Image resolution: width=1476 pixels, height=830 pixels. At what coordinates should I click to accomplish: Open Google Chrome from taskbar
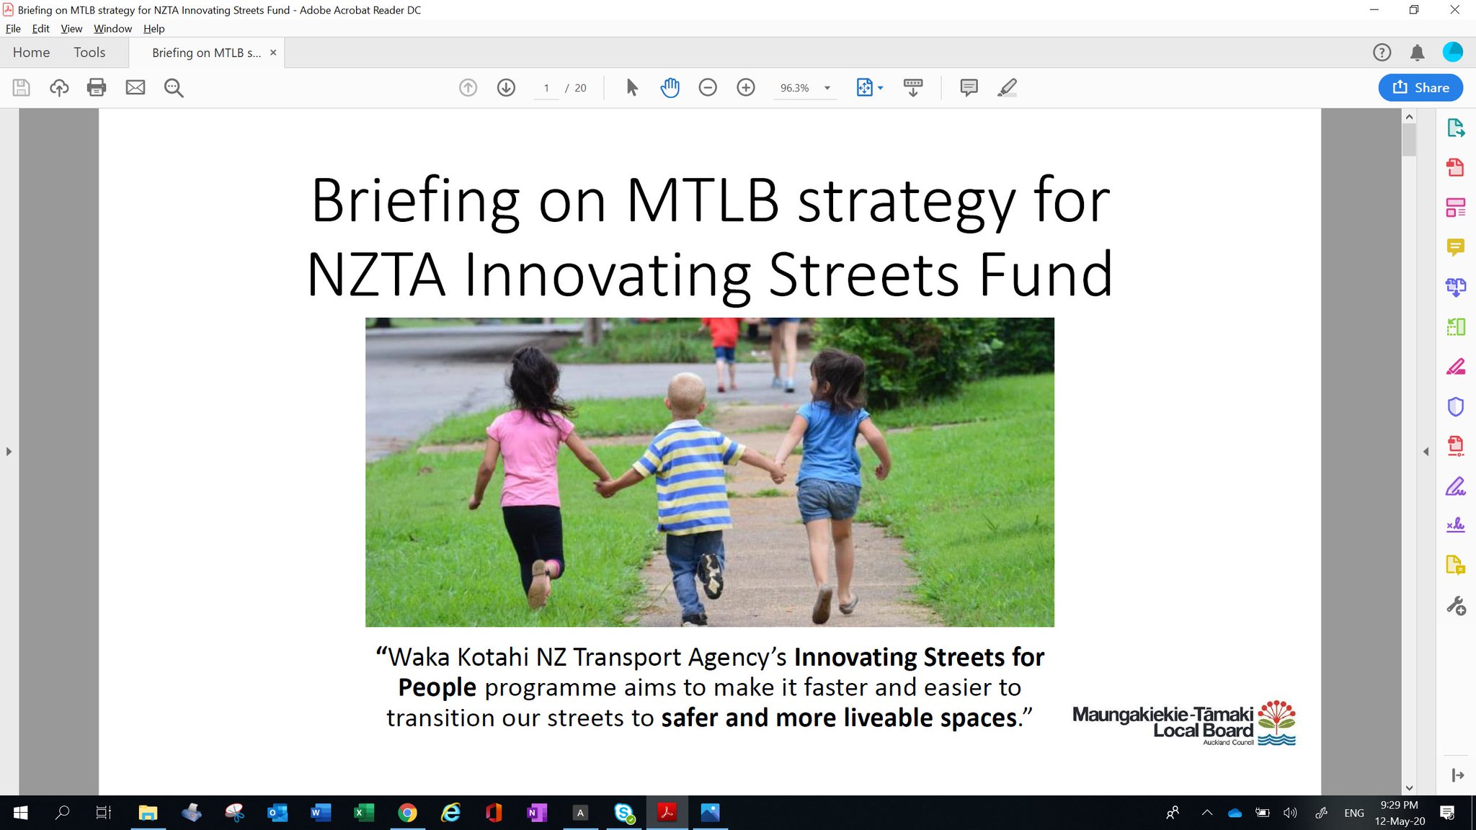[407, 813]
